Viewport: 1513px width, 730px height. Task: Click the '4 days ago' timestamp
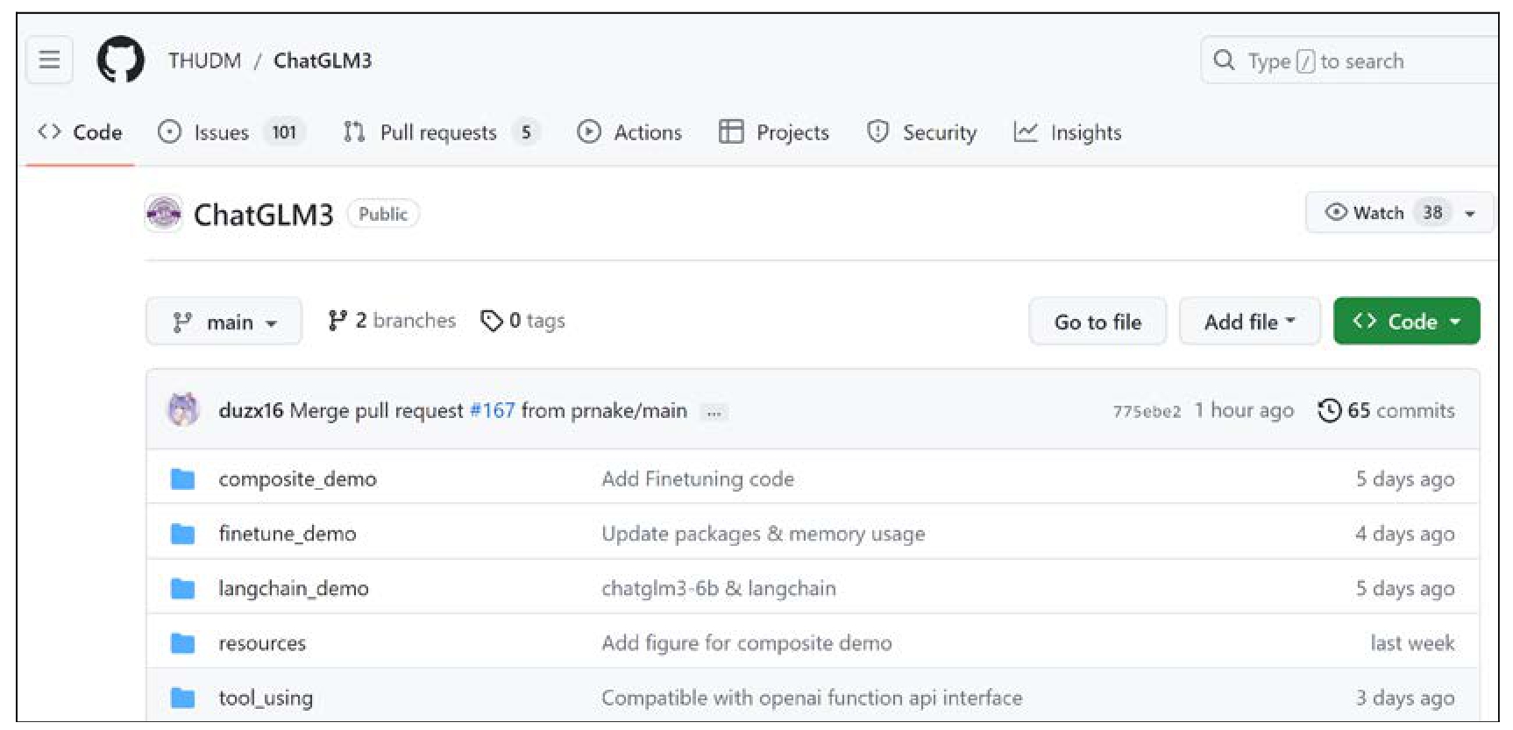[1404, 533]
